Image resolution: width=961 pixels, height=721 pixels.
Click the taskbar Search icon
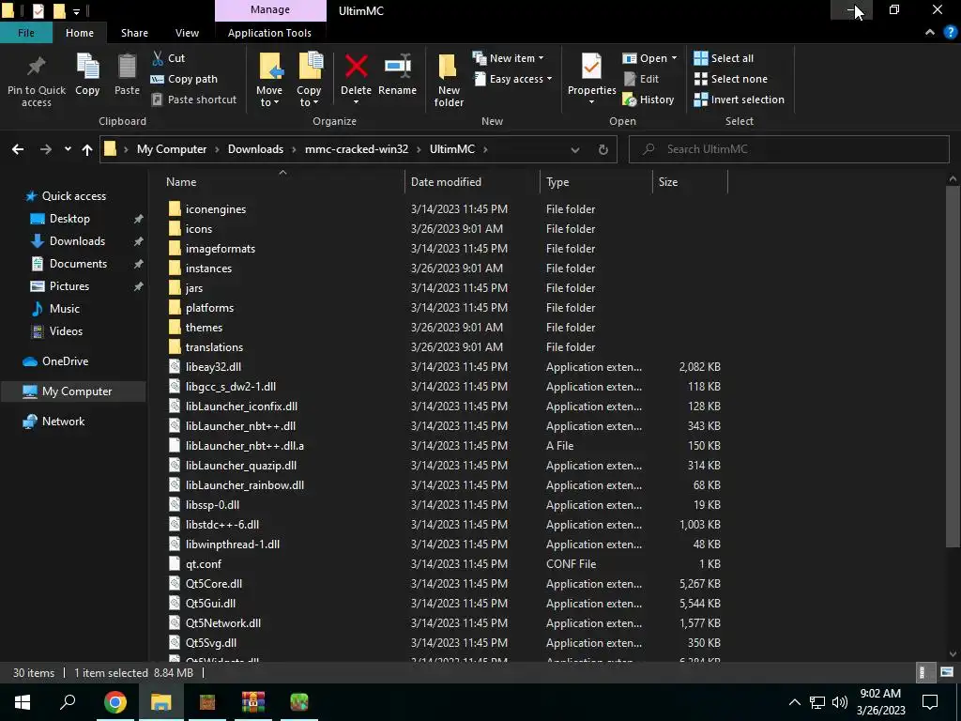(68, 702)
